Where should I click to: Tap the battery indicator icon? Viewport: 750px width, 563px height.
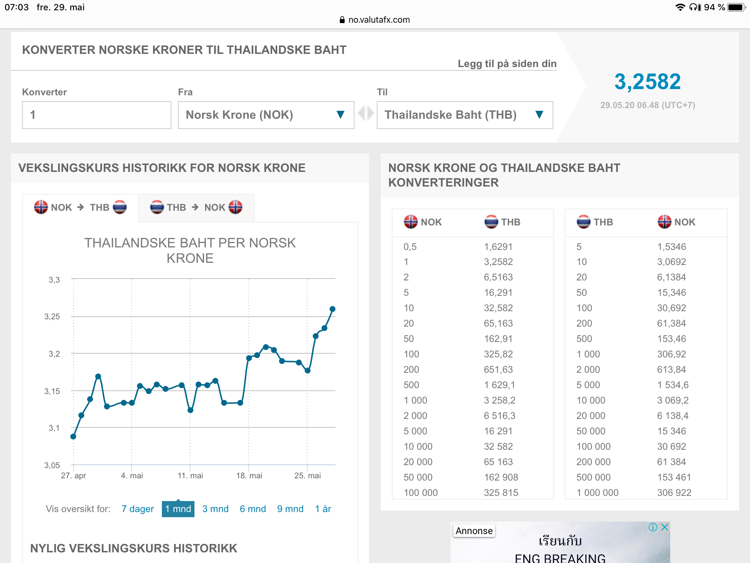(736, 7)
